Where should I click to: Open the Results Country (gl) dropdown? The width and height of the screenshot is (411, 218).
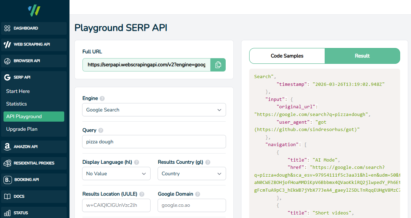(192, 173)
